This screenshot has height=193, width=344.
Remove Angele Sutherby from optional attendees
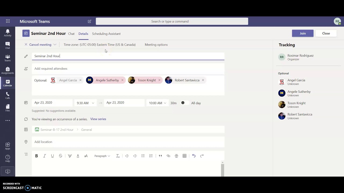tap(122, 80)
